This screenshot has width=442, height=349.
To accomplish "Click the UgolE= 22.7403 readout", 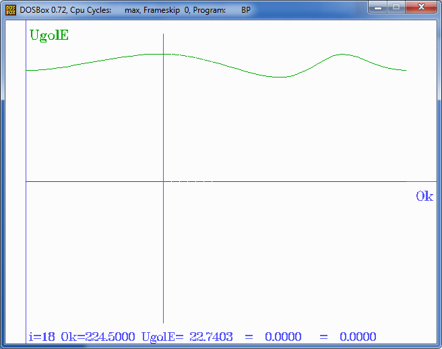I will click(x=187, y=337).
